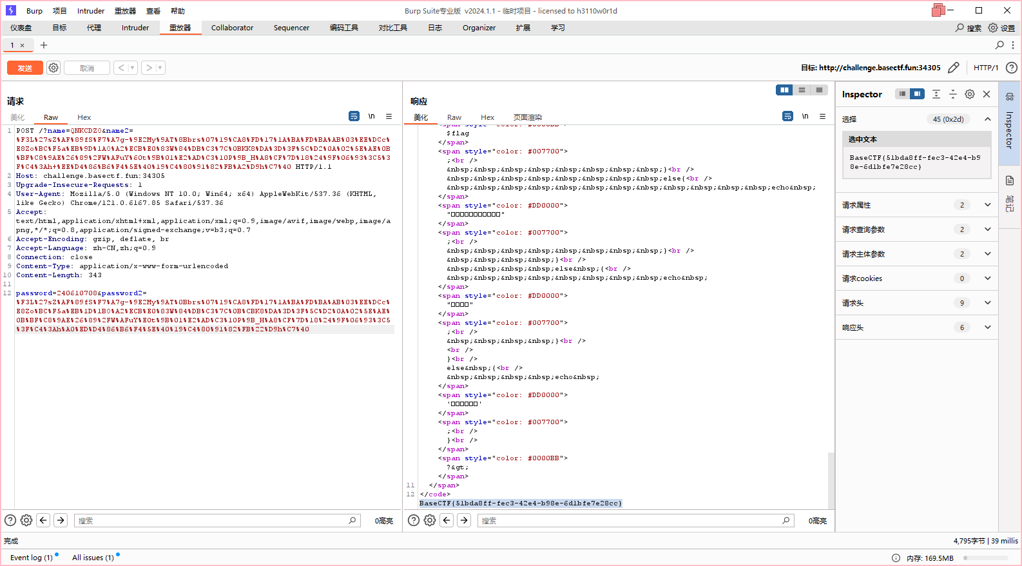Click next match arrow in request search
The image size is (1022, 566).
click(61, 520)
